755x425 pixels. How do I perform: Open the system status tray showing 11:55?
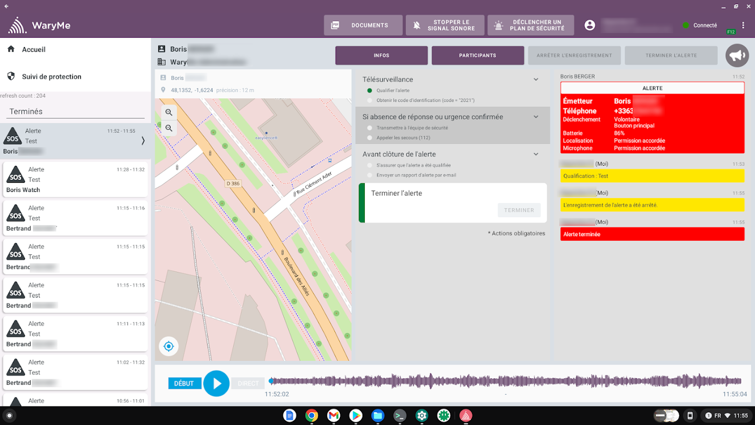[x=726, y=415]
